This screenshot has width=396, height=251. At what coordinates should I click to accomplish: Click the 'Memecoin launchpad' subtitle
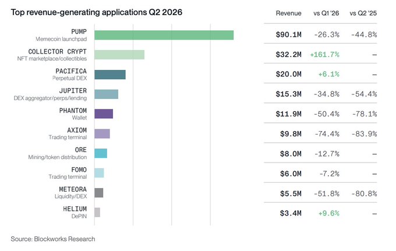coord(61,39)
